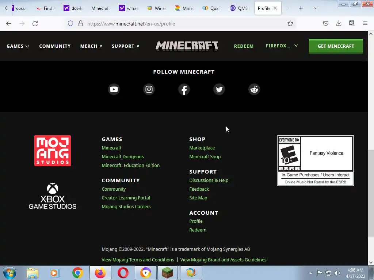Switch to the coco tab
The width and height of the screenshot is (374, 280).
(x=18, y=8)
